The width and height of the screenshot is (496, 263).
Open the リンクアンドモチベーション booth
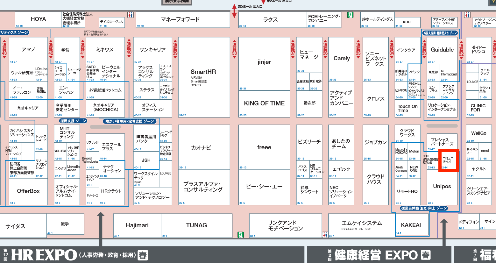[x=286, y=225]
